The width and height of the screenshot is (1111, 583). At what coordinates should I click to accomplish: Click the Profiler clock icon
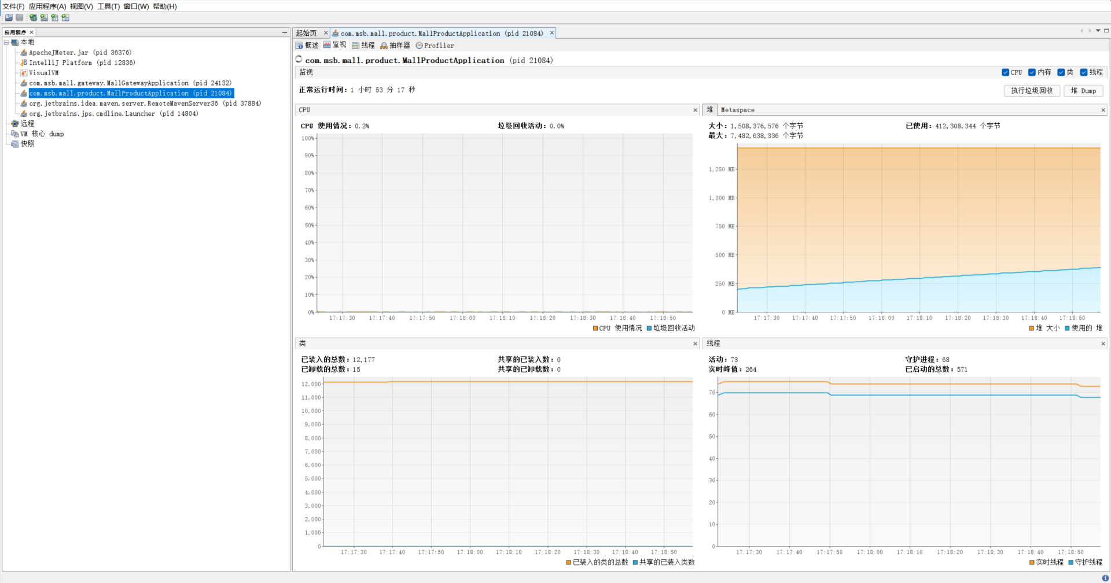419,45
